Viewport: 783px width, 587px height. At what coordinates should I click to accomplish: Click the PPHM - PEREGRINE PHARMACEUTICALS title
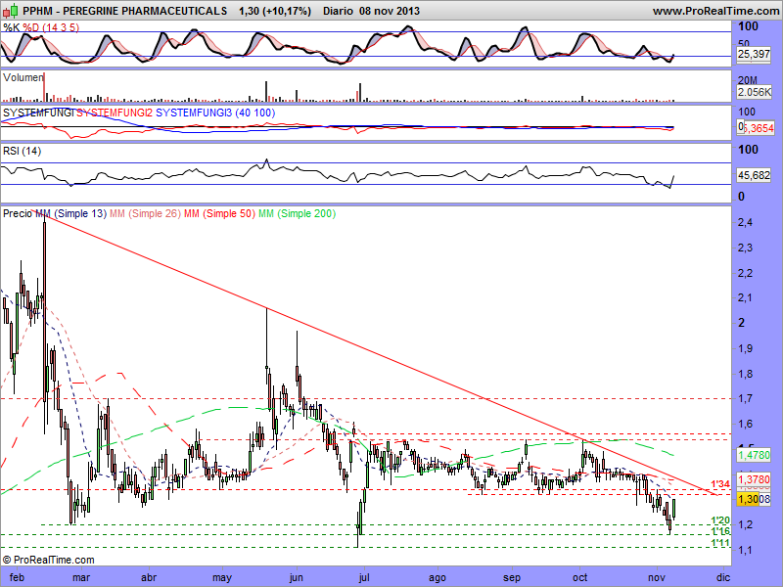125,11
